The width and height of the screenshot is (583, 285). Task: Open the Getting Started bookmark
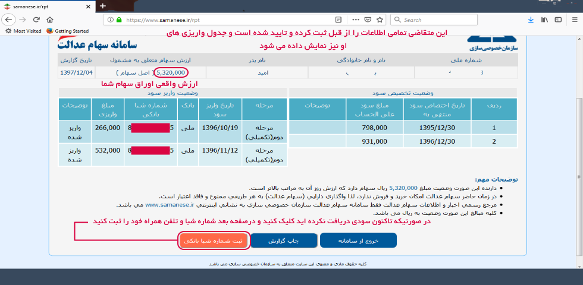point(67,31)
